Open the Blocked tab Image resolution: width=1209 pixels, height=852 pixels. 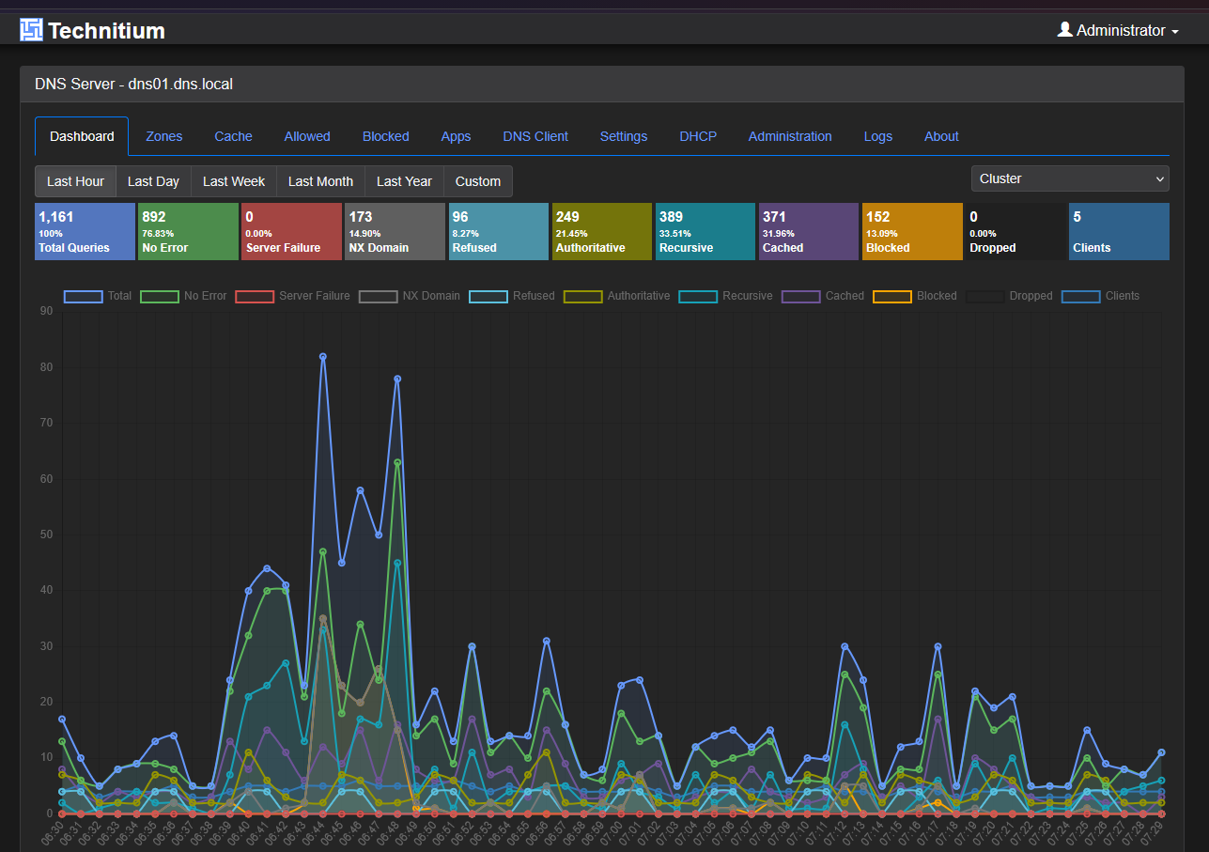(x=386, y=136)
